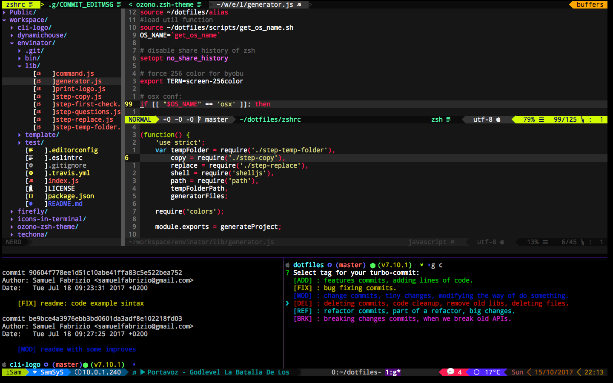The width and height of the screenshot is (613, 383).
Task: Click the green node hexagon icon before v7.10.1 in dotfiles prompt
Action: (373, 265)
